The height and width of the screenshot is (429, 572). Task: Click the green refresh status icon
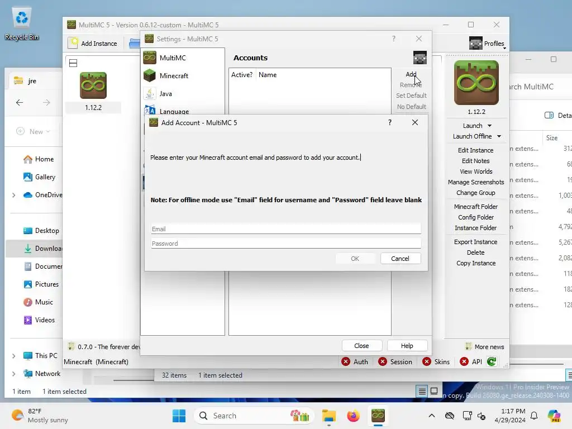[x=492, y=361]
